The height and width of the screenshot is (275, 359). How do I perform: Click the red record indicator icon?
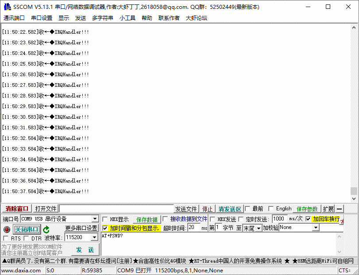[7, 229]
